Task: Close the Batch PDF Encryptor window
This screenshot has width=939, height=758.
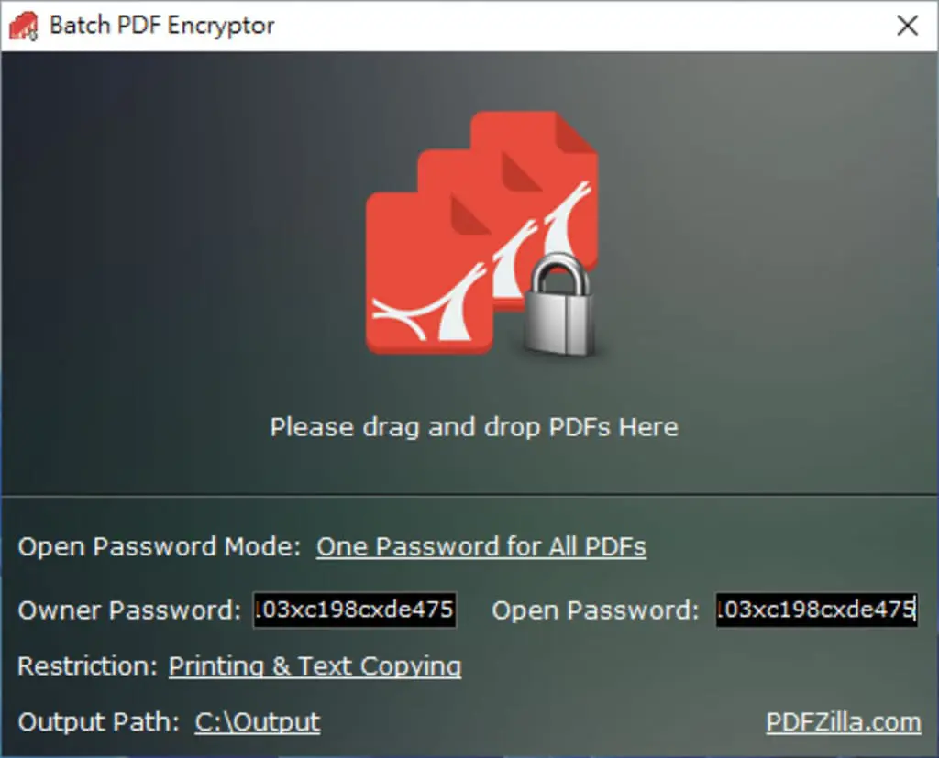Action: [x=907, y=26]
